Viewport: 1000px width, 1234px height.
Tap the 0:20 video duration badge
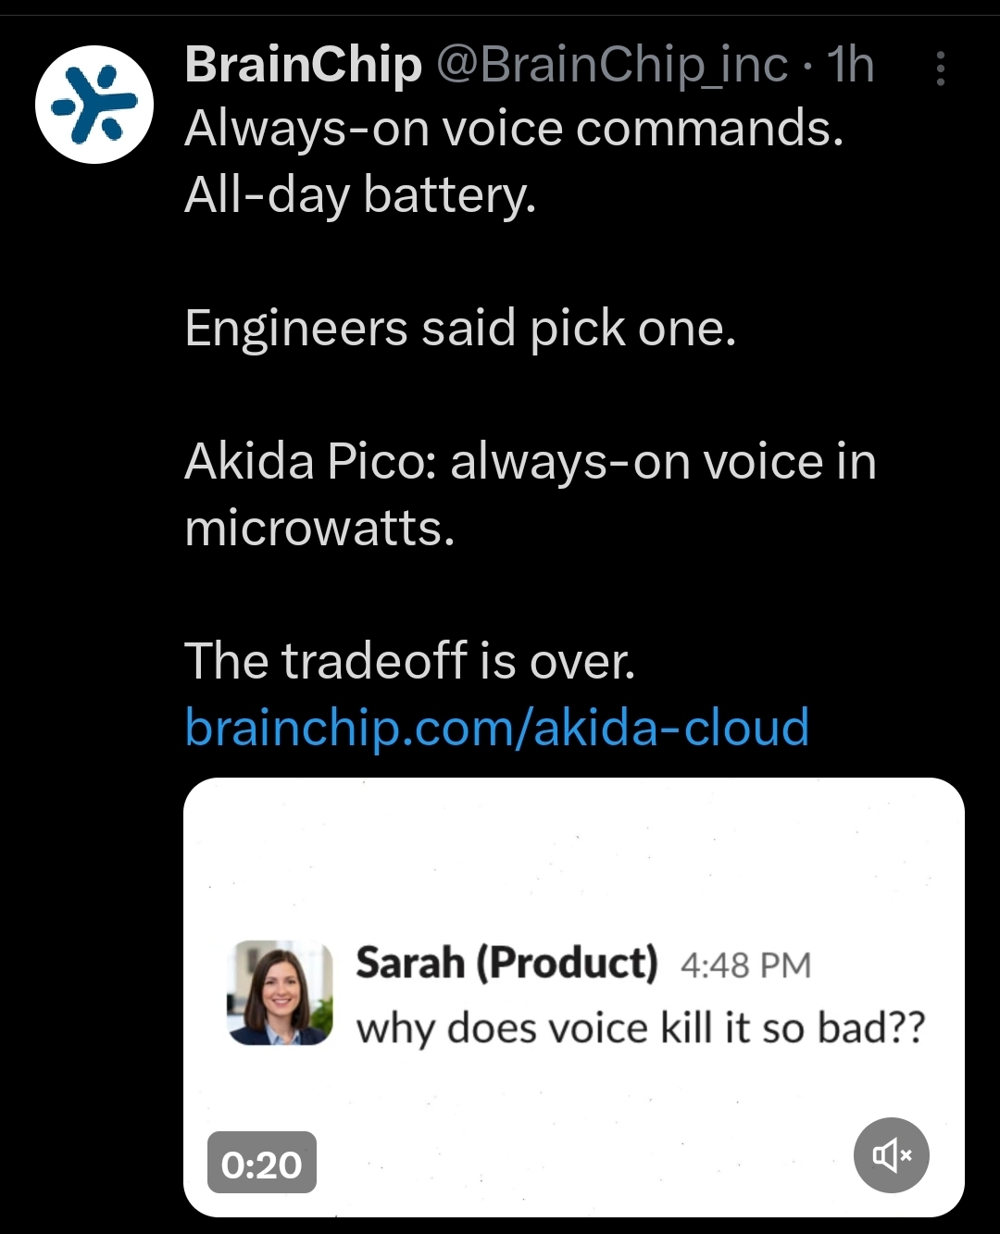click(262, 1164)
